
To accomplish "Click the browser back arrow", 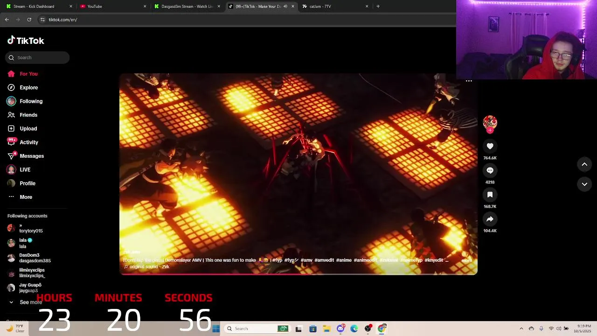I will [x=7, y=20].
